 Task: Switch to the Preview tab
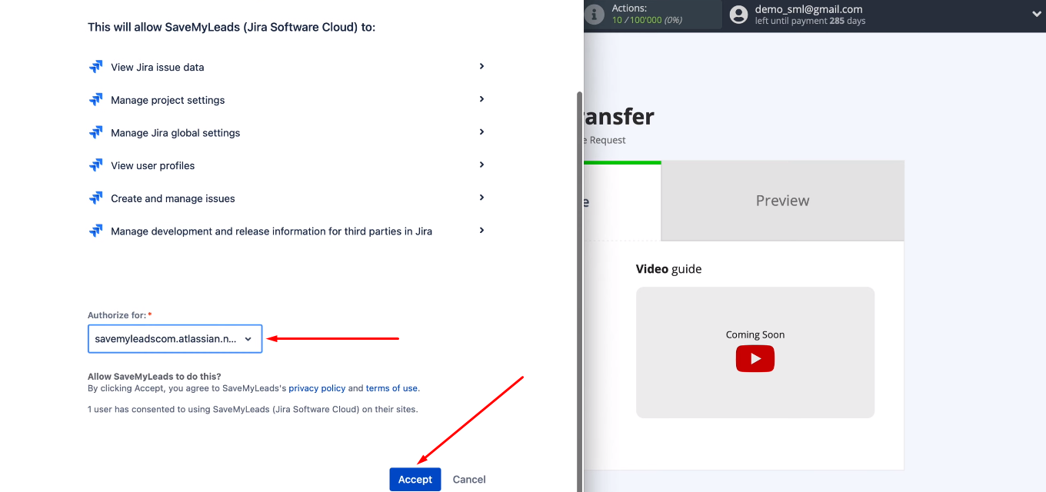(782, 201)
